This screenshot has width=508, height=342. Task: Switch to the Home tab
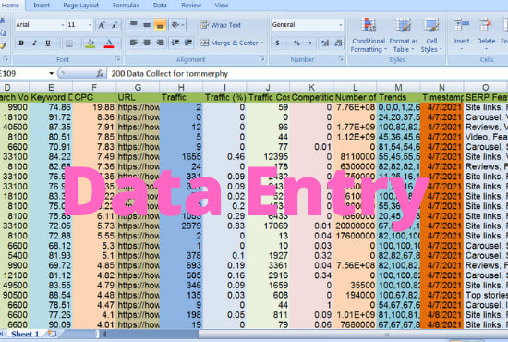point(10,6)
